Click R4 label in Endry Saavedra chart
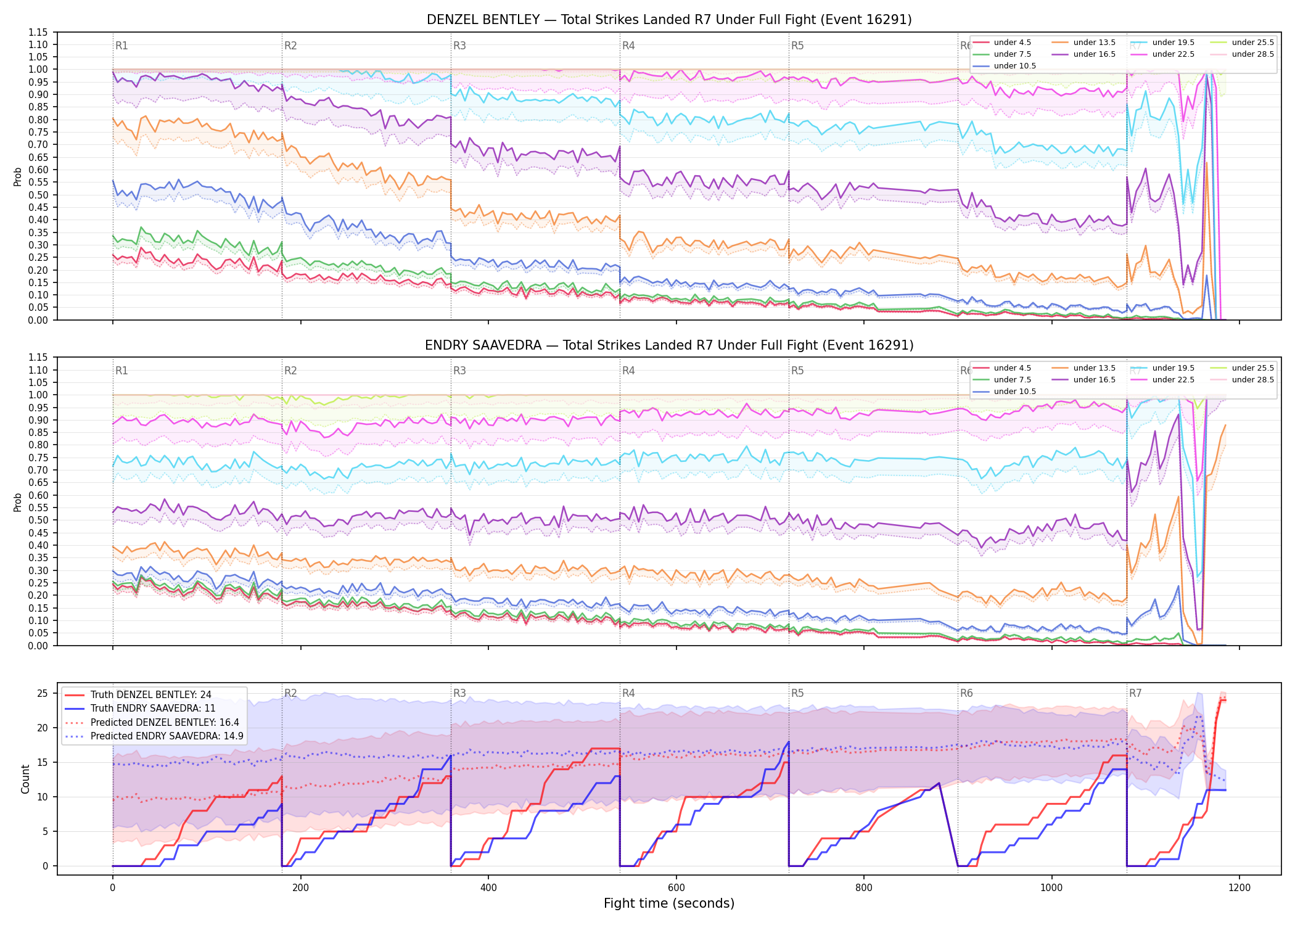This screenshot has width=1295, height=925. pos(628,371)
